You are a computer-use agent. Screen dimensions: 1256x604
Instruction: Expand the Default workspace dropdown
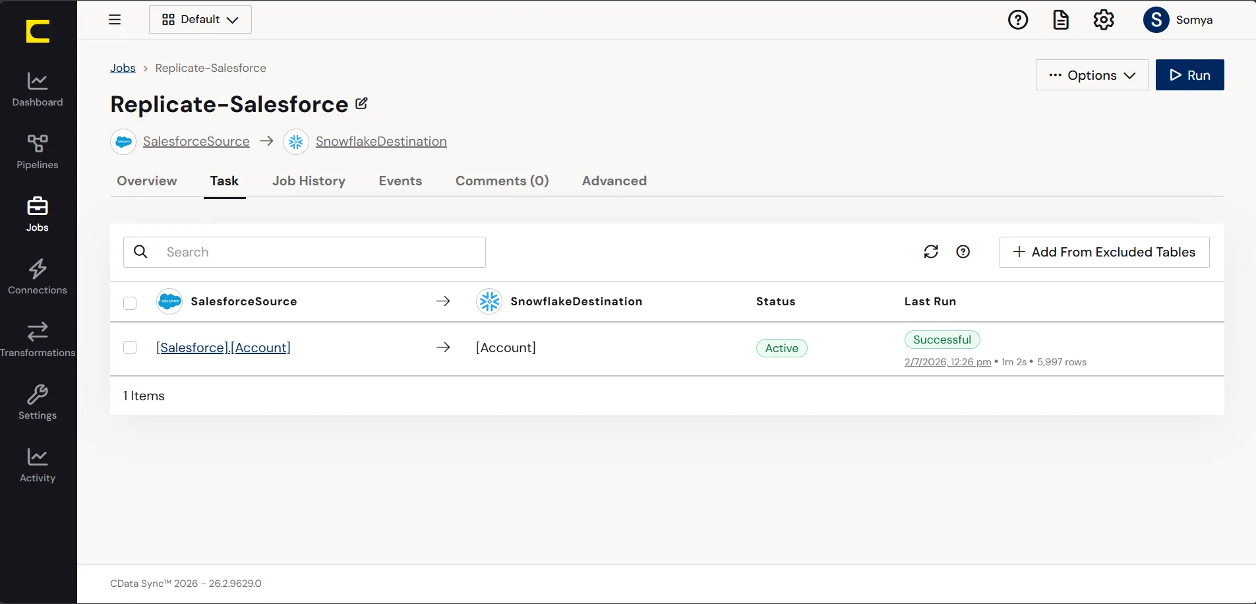200,20
